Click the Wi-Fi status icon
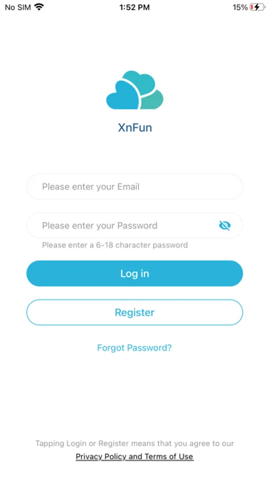Image resolution: width=269 pixels, height=478 pixels. pyautogui.click(x=39, y=7)
